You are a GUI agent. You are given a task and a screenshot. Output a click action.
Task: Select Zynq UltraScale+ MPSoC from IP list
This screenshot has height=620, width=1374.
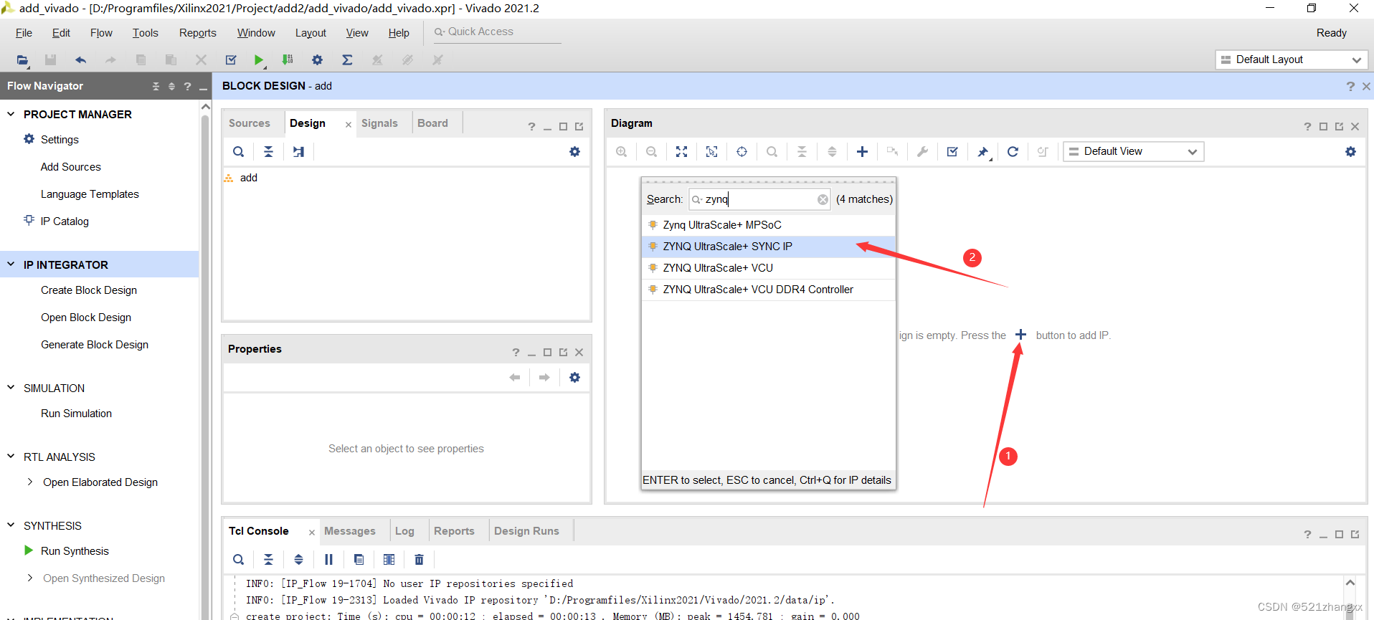pos(768,225)
